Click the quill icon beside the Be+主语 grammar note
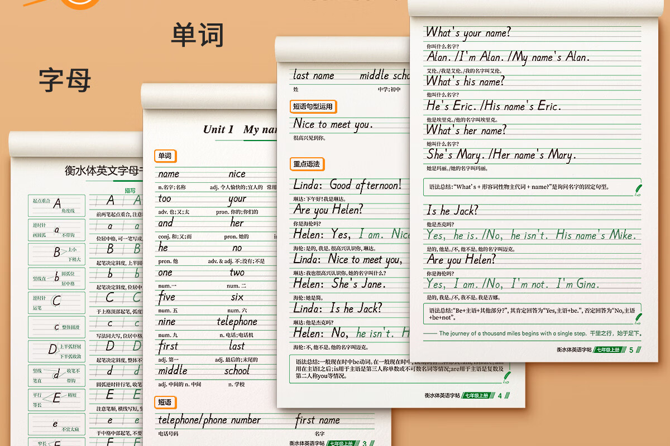The width and height of the screenshot is (670, 446). (x=638, y=318)
